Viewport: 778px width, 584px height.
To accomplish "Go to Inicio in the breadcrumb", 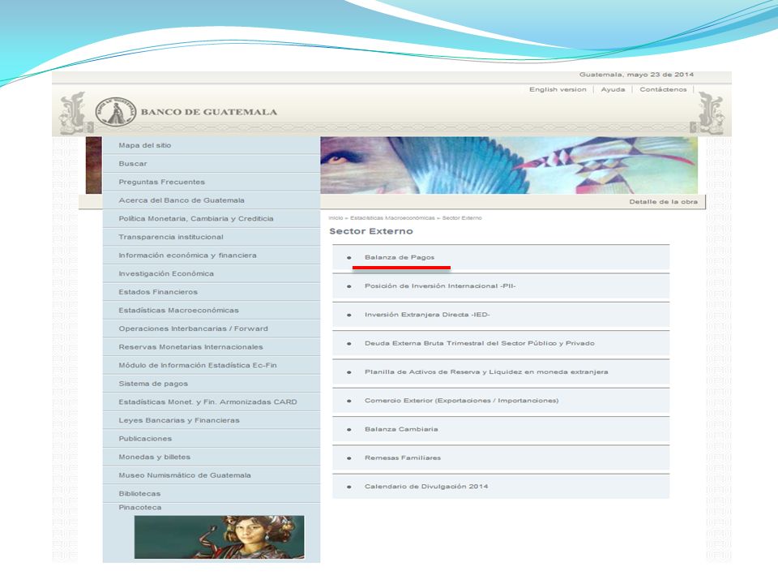I will (336, 218).
